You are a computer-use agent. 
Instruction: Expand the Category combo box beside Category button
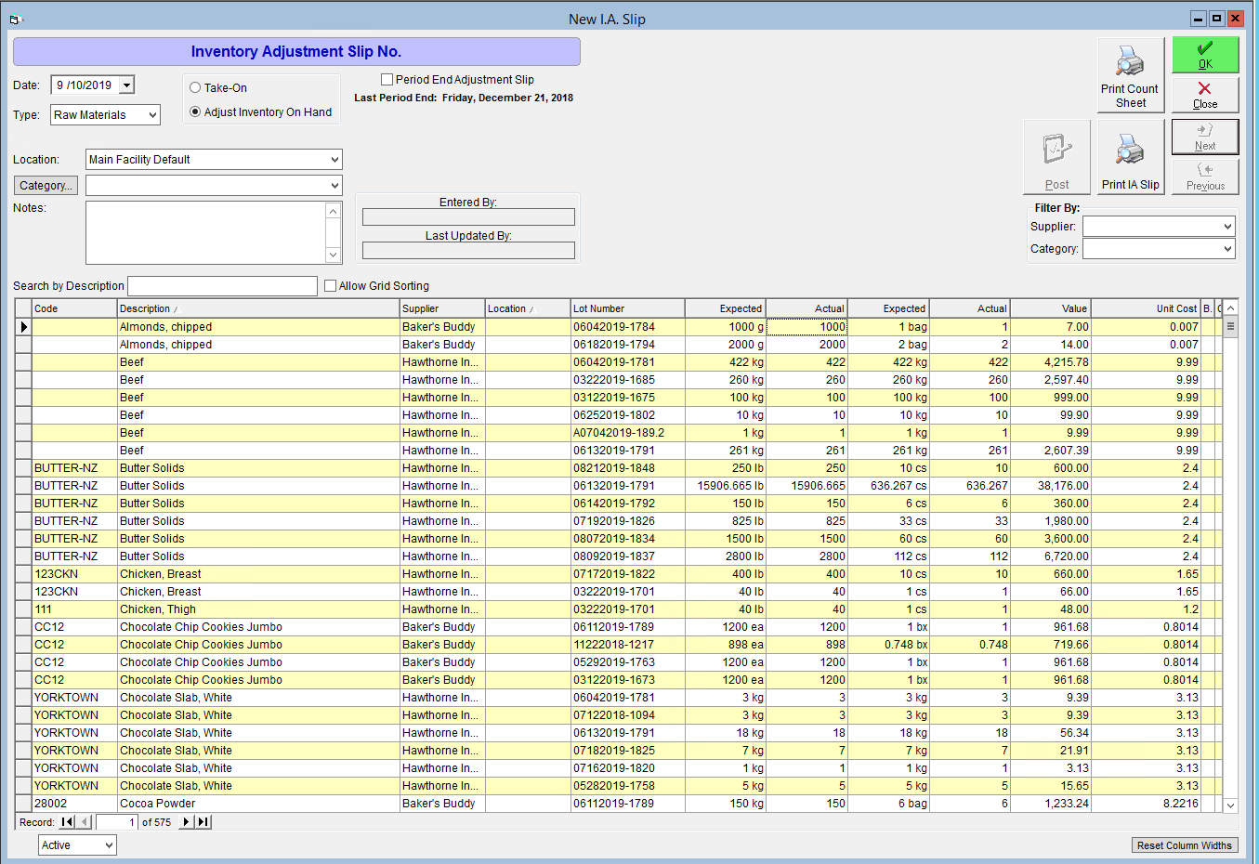tap(334, 186)
